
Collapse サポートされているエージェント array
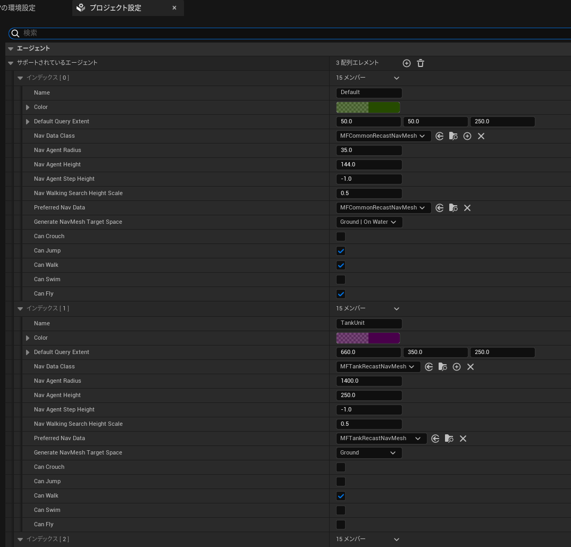[11, 63]
